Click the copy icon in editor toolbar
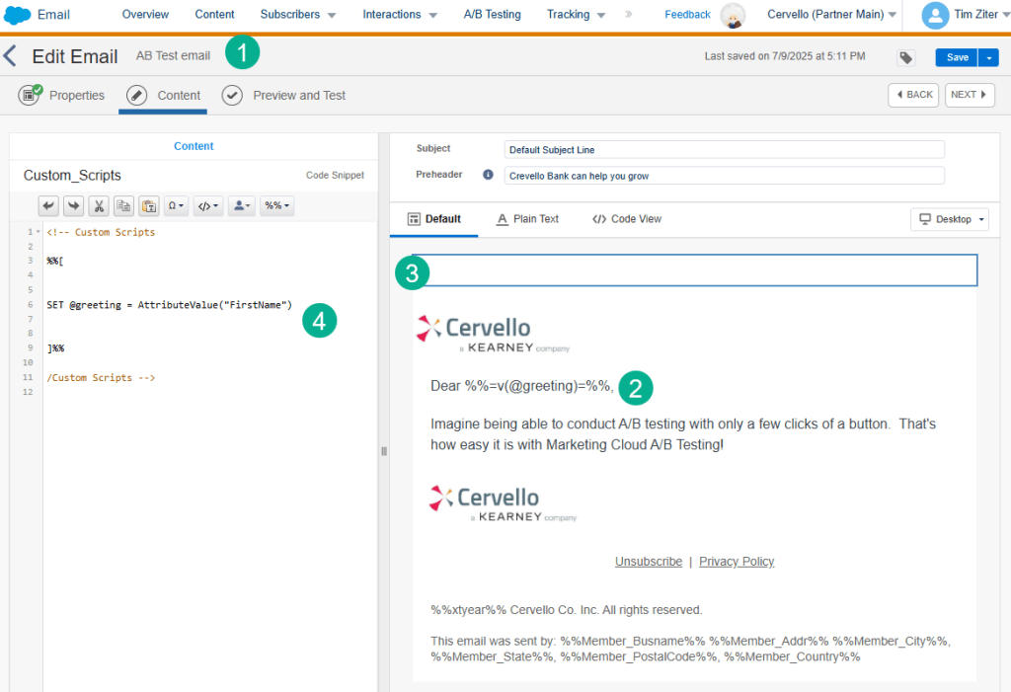The image size is (1011, 692). [x=123, y=206]
